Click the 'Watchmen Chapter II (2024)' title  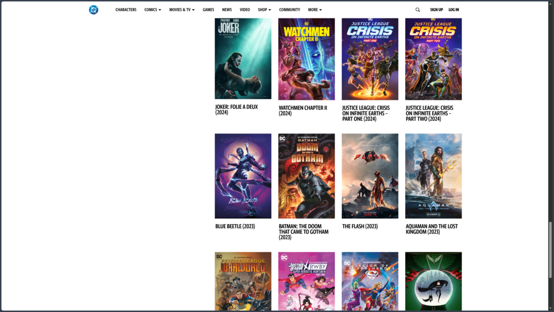tap(303, 111)
